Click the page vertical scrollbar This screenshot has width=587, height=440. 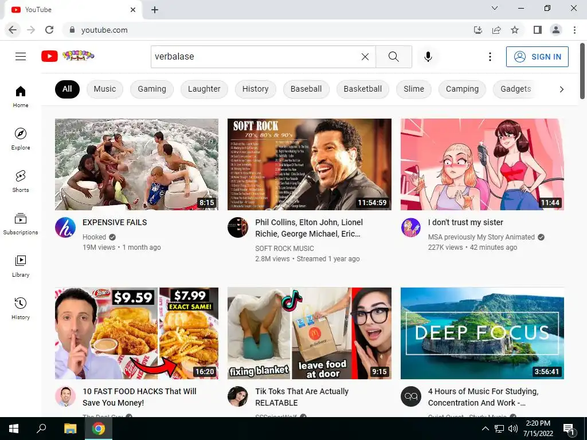click(582, 71)
